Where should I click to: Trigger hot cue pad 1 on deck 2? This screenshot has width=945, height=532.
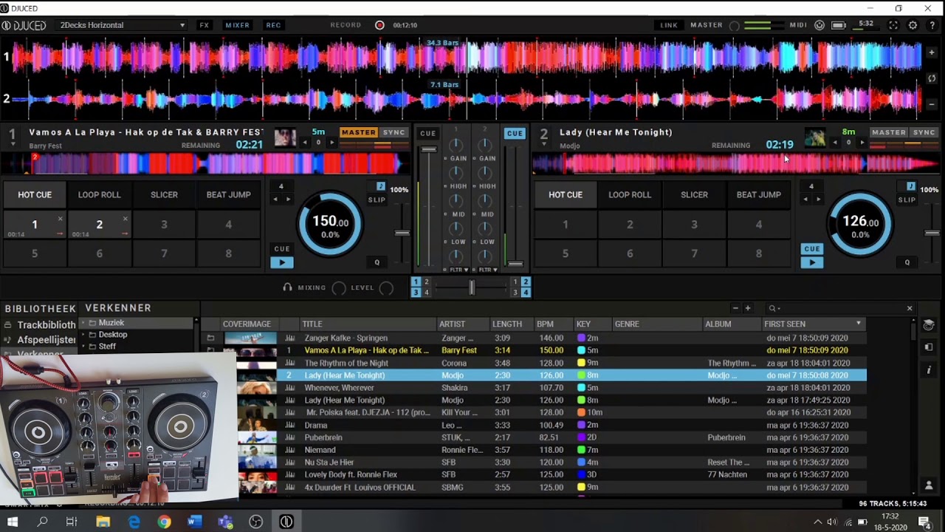pos(566,225)
